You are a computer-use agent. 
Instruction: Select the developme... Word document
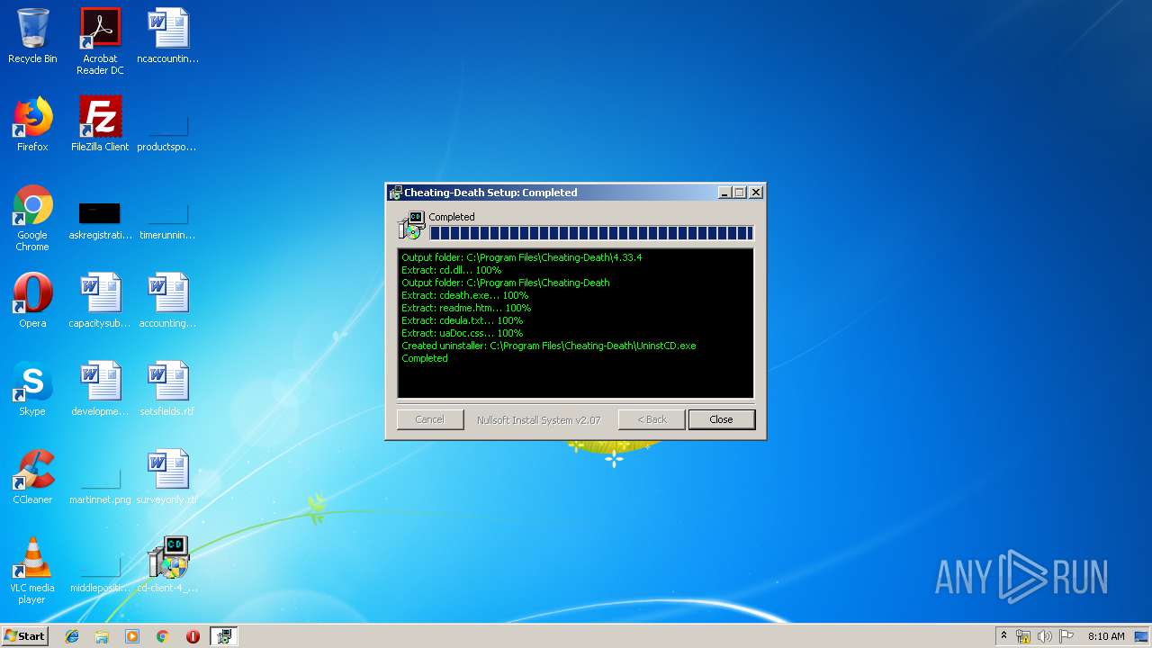(x=100, y=389)
